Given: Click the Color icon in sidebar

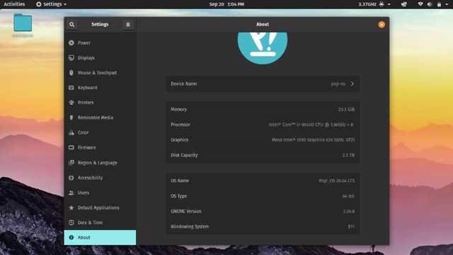Looking at the screenshot, I should pos(71,132).
